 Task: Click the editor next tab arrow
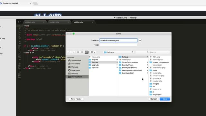20,22
